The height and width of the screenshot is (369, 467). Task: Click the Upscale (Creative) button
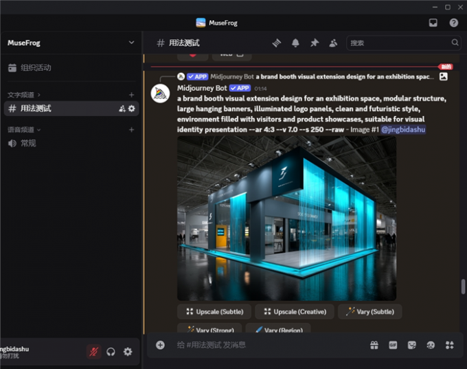295,312
